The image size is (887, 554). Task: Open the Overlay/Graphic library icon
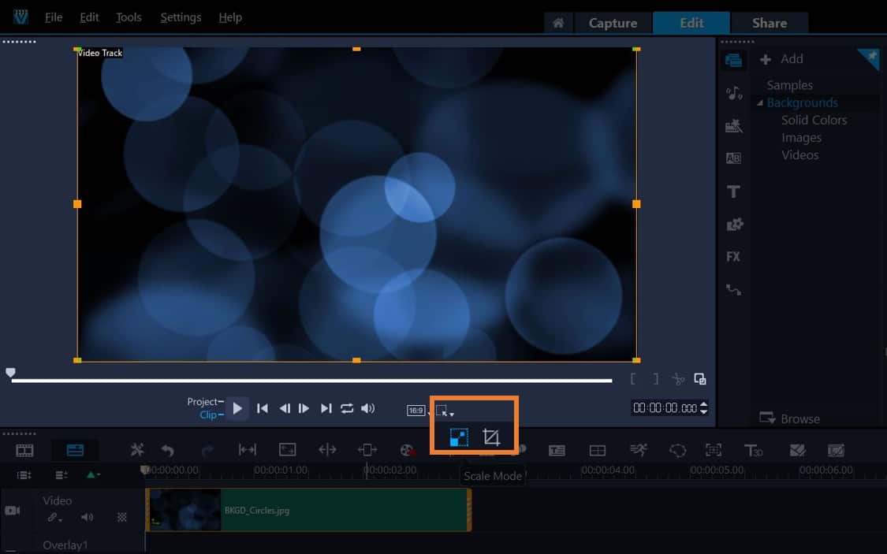[x=734, y=225]
